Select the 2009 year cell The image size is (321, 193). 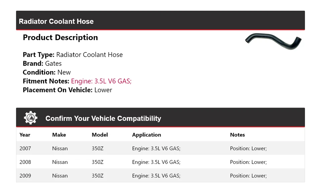tap(25, 176)
